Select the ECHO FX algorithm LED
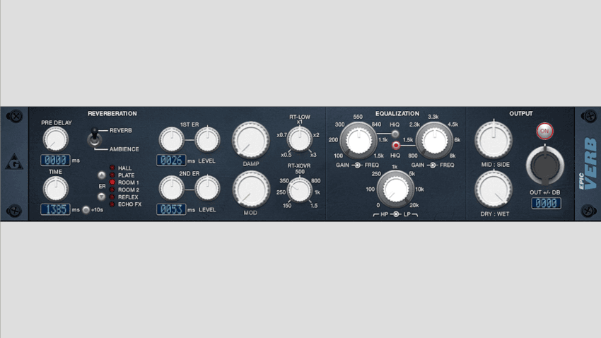Image resolution: width=601 pixels, height=338 pixels. point(112,204)
